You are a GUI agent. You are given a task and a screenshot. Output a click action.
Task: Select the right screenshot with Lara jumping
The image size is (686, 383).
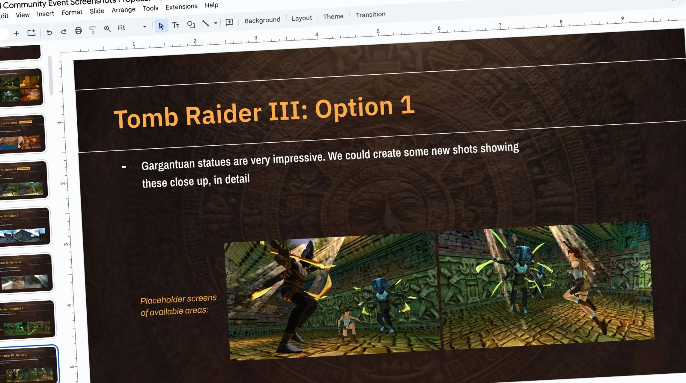pos(546,285)
